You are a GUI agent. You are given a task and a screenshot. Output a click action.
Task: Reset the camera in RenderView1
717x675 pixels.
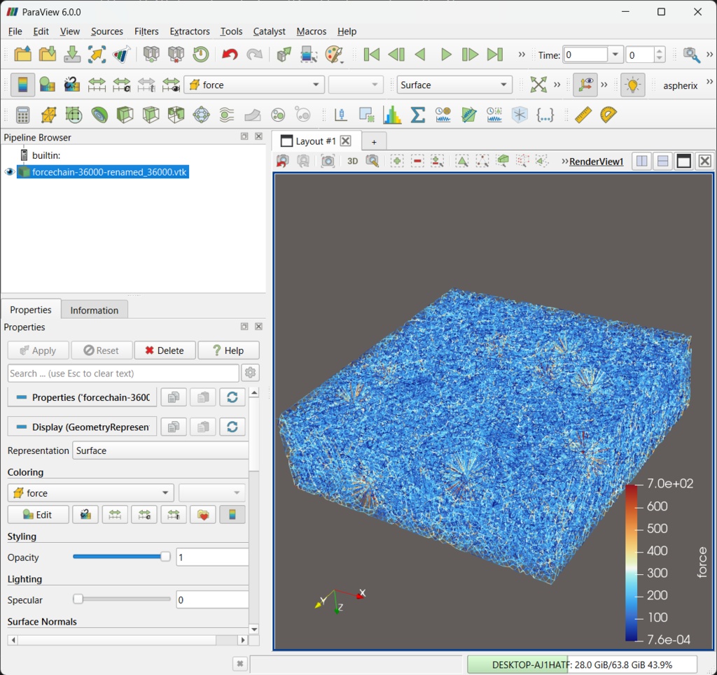pos(283,161)
